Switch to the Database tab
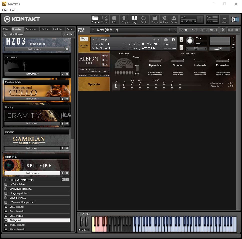The width and height of the screenshot is (242, 239). pyautogui.click(x=30, y=29)
